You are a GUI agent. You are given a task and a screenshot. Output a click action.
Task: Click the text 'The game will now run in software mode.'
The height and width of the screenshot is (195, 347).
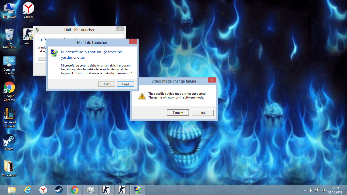[176, 97]
